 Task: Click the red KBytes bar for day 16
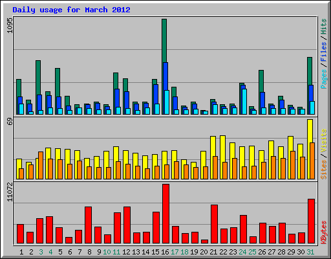coord(165,214)
